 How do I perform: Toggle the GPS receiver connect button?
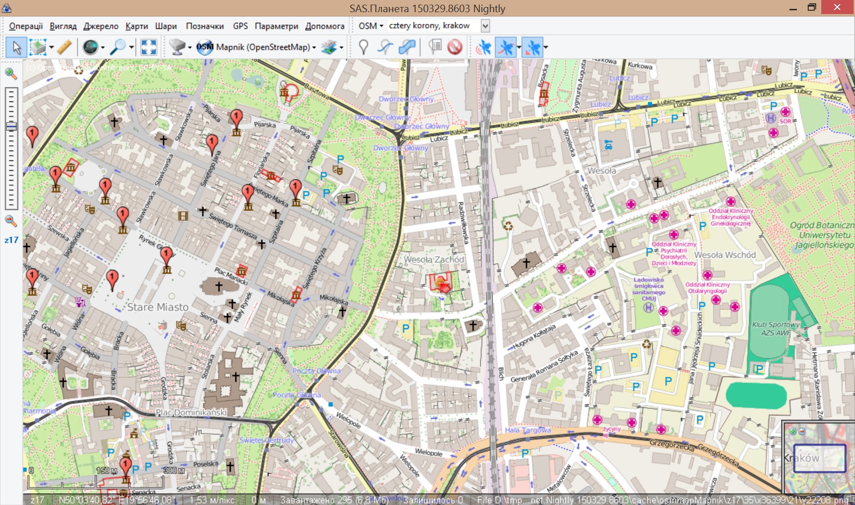(484, 47)
